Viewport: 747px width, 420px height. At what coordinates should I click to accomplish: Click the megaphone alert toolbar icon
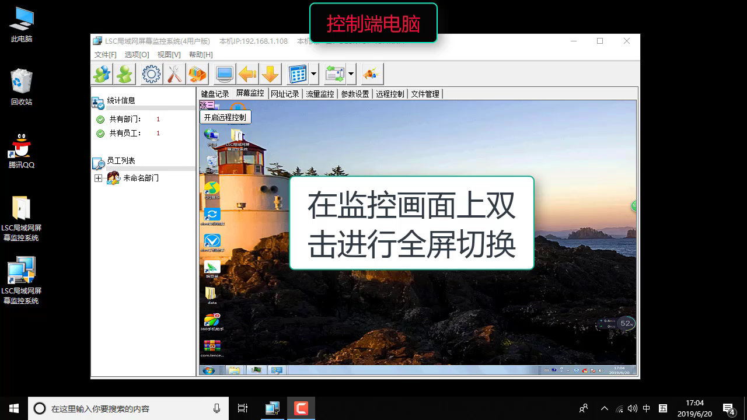(372, 74)
